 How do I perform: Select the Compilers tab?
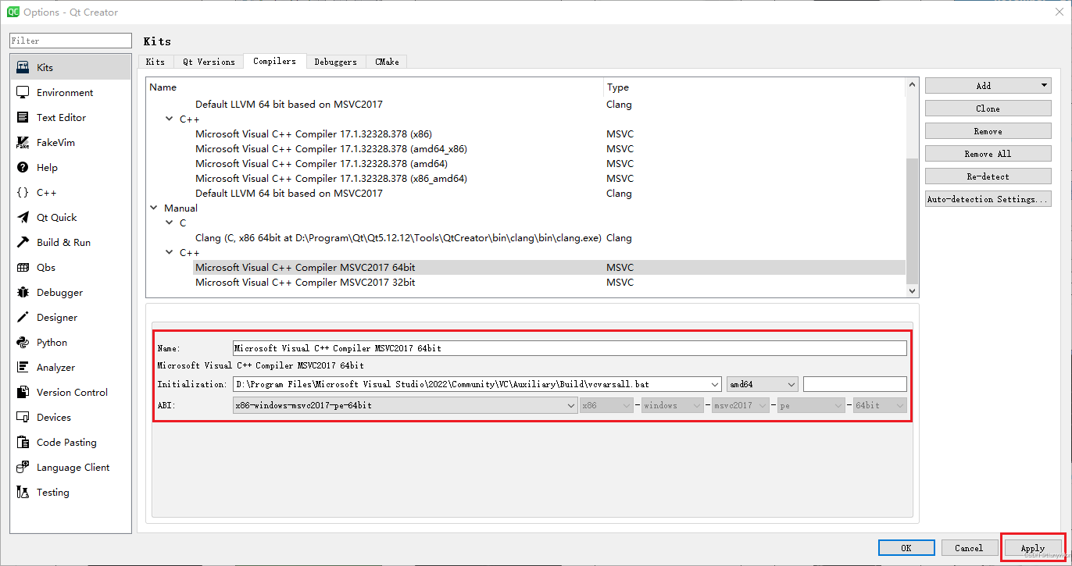pyautogui.click(x=274, y=61)
